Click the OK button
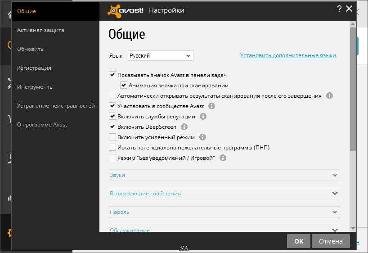 pos(299,241)
